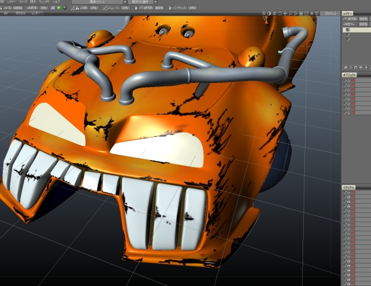The height and width of the screenshot is (286, 371).
Task: Toggle lock icon of first object row
Action: (x=349, y=80)
